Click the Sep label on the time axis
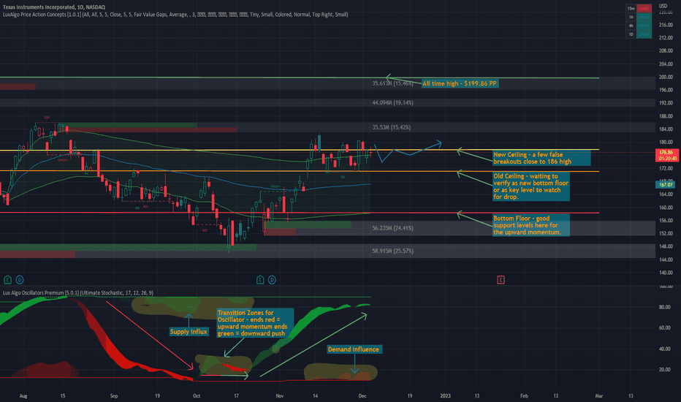Viewport: 681px width, 402px height. [114, 396]
